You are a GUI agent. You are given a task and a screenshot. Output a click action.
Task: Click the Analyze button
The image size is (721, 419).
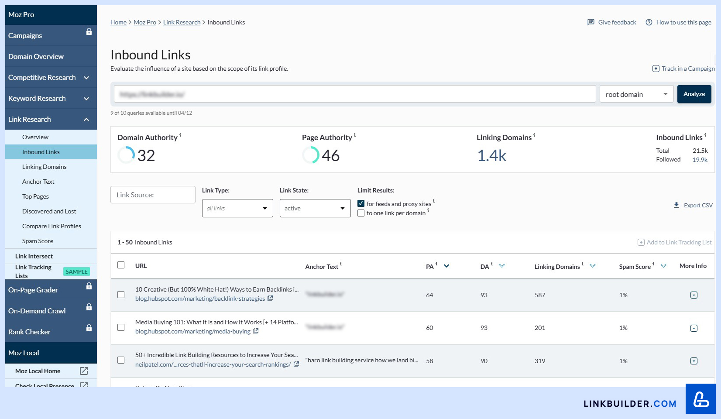[694, 94]
